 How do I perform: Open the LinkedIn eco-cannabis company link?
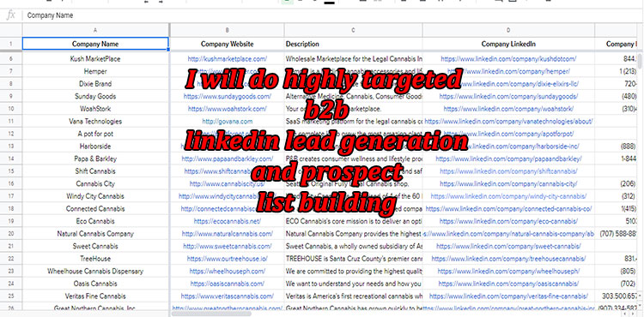click(508, 221)
